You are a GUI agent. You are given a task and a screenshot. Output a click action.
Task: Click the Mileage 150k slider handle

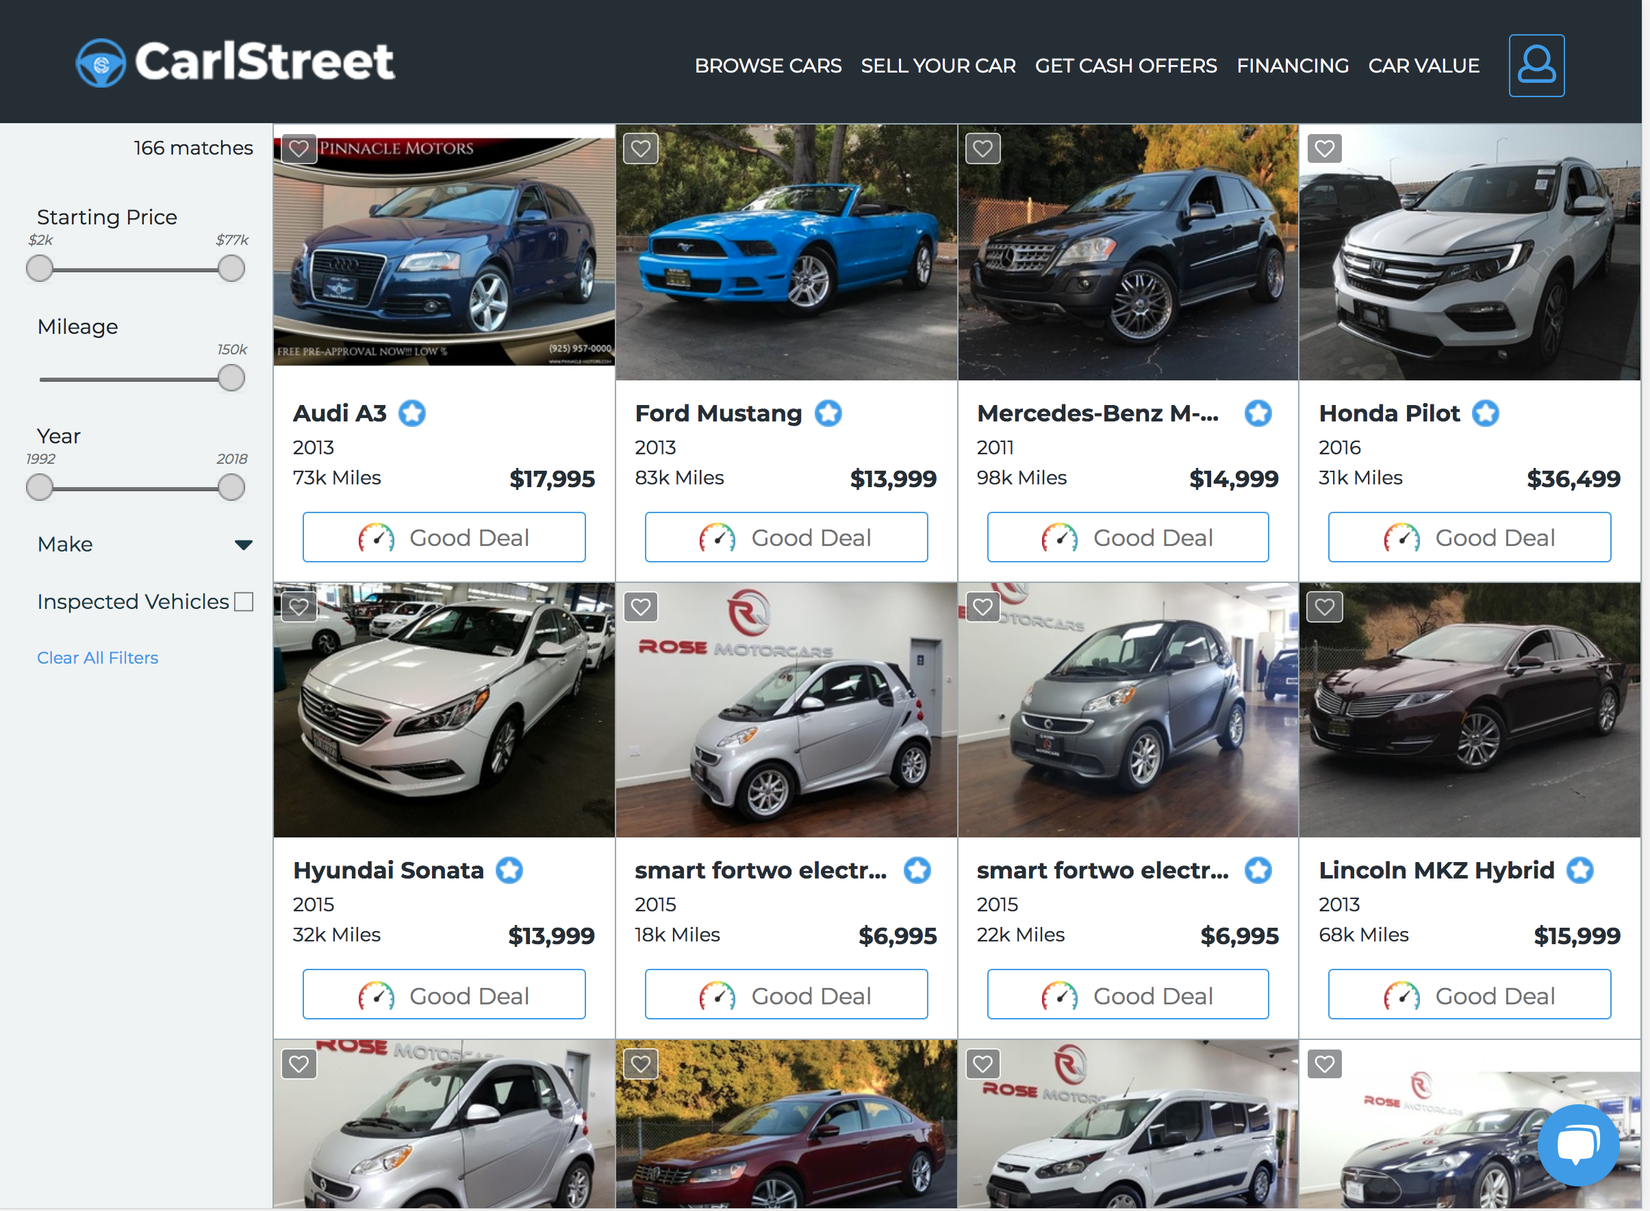point(231,378)
